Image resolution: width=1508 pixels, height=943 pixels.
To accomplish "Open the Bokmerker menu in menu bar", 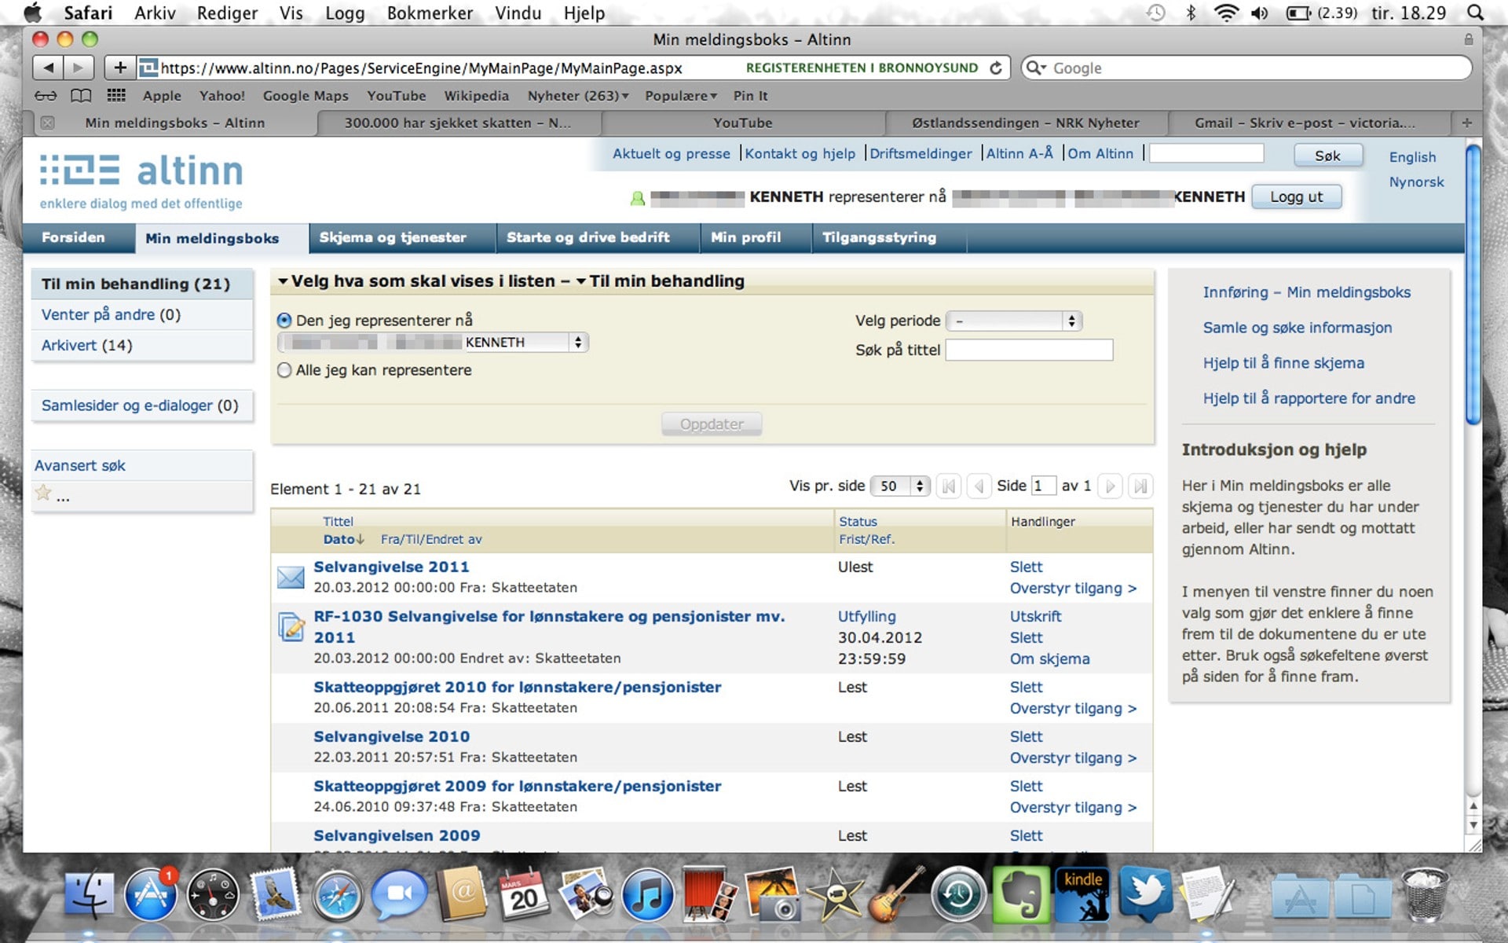I will pos(430,13).
